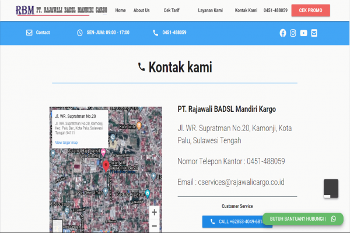Open the Facebook social icon
This screenshot has height=233, width=350.
(x=283, y=33)
